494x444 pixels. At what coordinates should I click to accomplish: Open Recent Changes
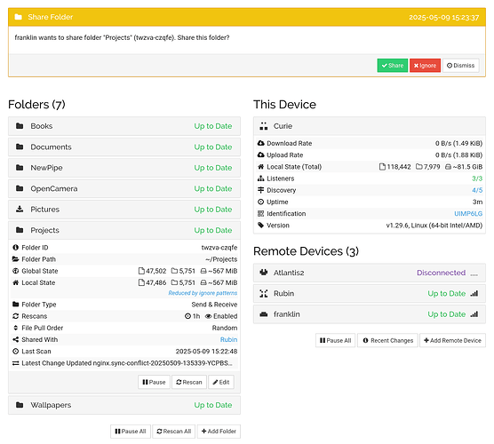tap(387, 340)
